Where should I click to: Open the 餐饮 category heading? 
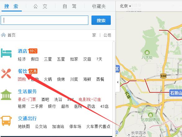pos(22,71)
